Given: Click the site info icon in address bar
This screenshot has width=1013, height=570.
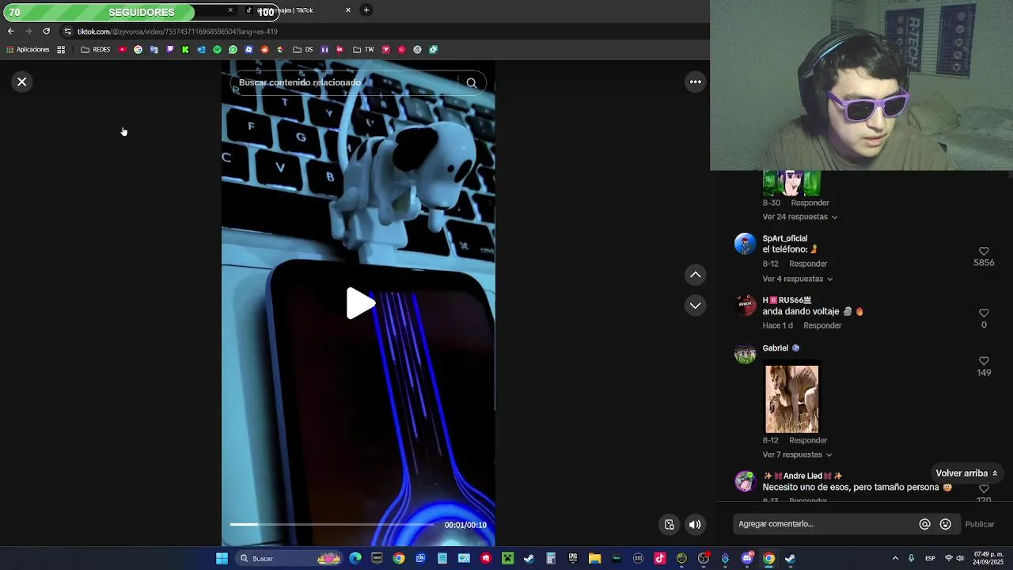Looking at the screenshot, I should pos(67,31).
